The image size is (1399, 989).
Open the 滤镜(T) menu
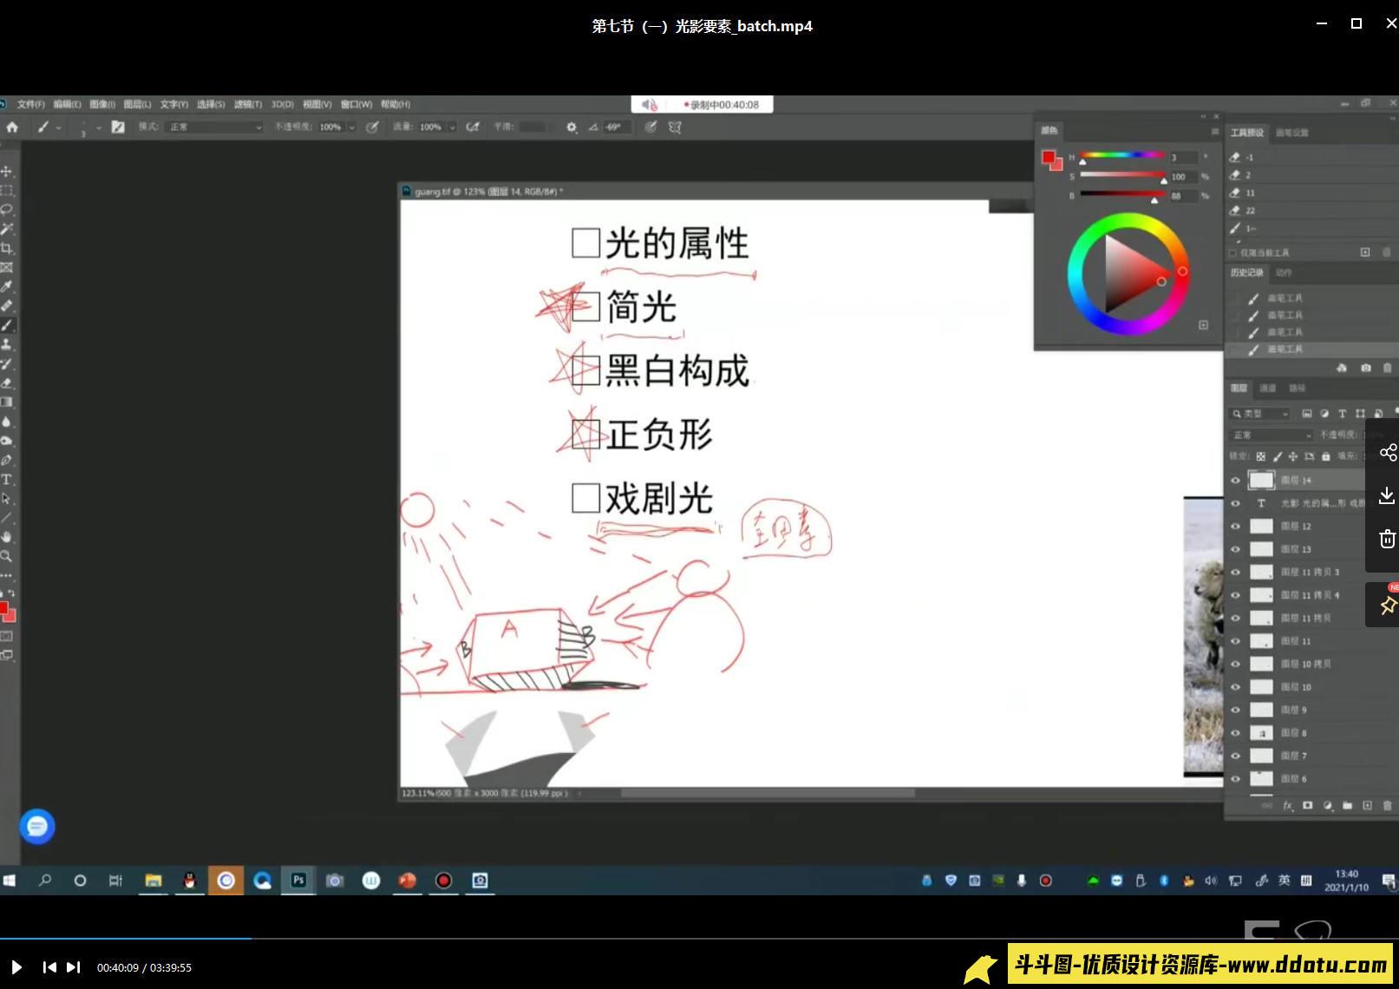tap(248, 104)
